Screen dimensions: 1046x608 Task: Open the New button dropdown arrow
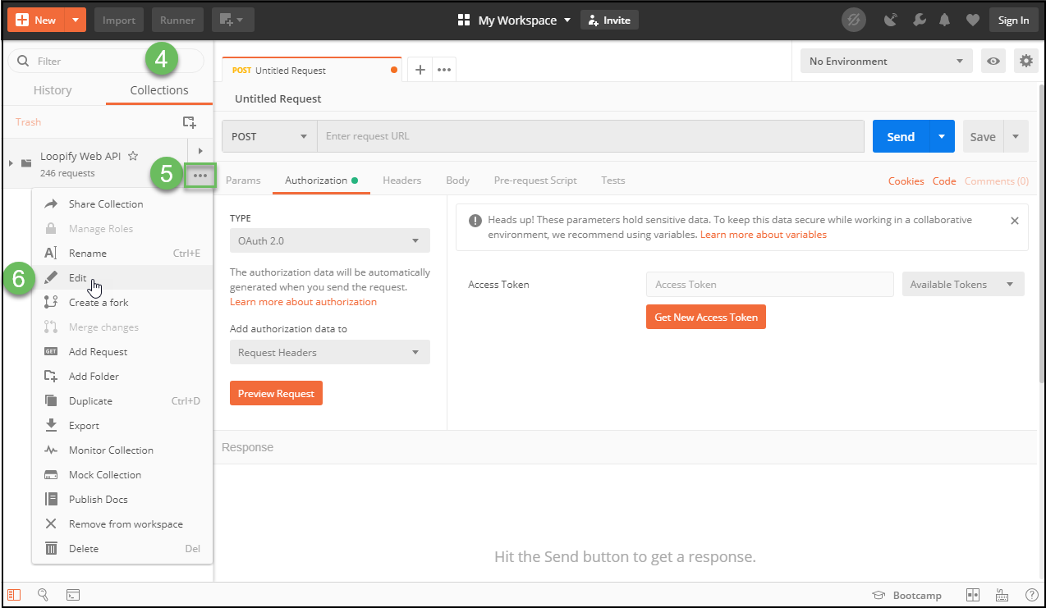tap(76, 20)
